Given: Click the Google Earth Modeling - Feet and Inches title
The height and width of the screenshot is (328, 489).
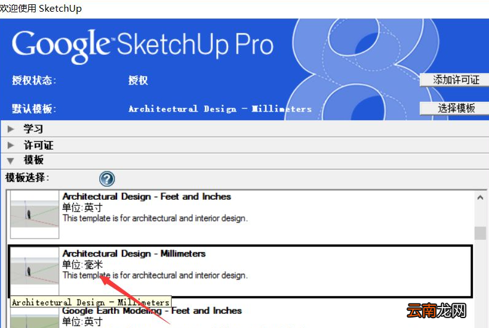Looking at the screenshot, I should (x=152, y=311).
